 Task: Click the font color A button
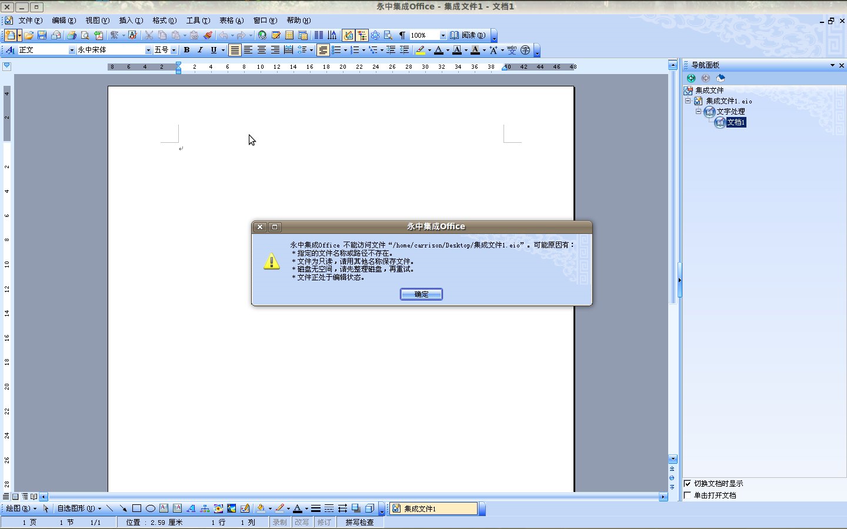click(438, 50)
